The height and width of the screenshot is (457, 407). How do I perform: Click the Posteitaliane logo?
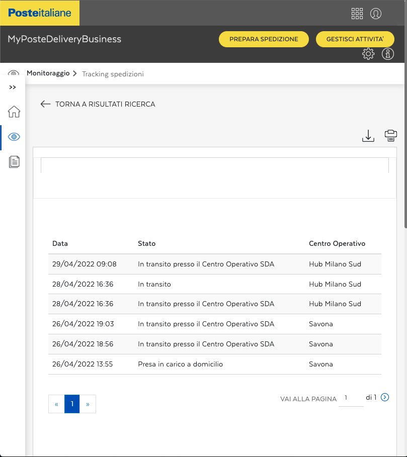pyautogui.click(x=40, y=13)
